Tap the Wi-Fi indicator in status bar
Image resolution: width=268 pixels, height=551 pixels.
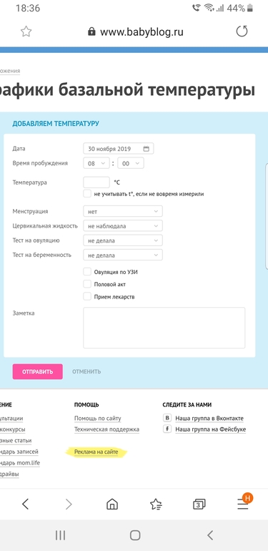tap(209, 8)
